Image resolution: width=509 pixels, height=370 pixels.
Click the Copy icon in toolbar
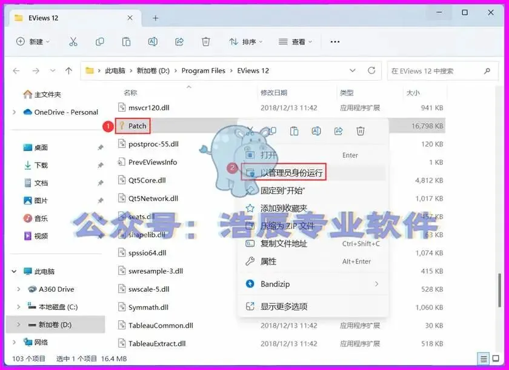99,42
